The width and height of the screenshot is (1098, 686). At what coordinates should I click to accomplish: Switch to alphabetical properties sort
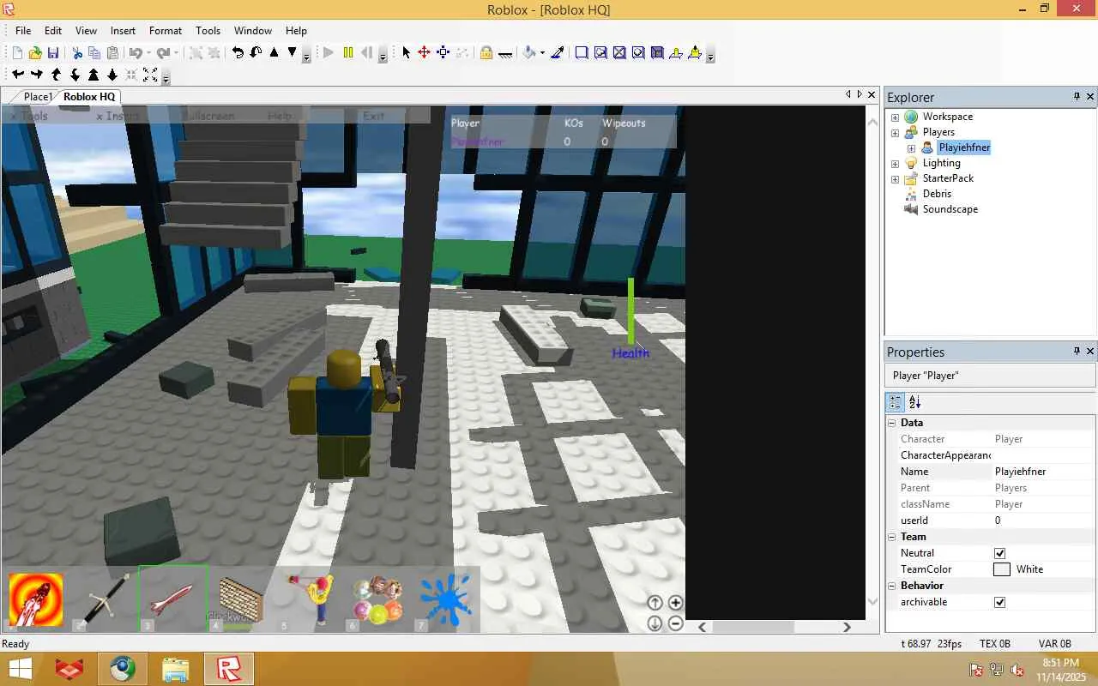pos(914,401)
